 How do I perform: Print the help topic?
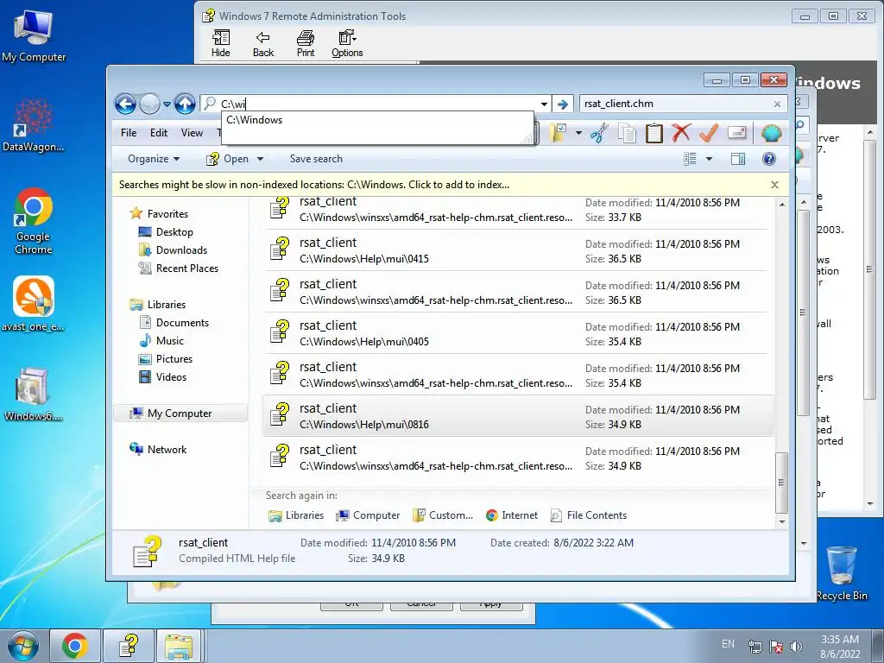tap(306, 44)
